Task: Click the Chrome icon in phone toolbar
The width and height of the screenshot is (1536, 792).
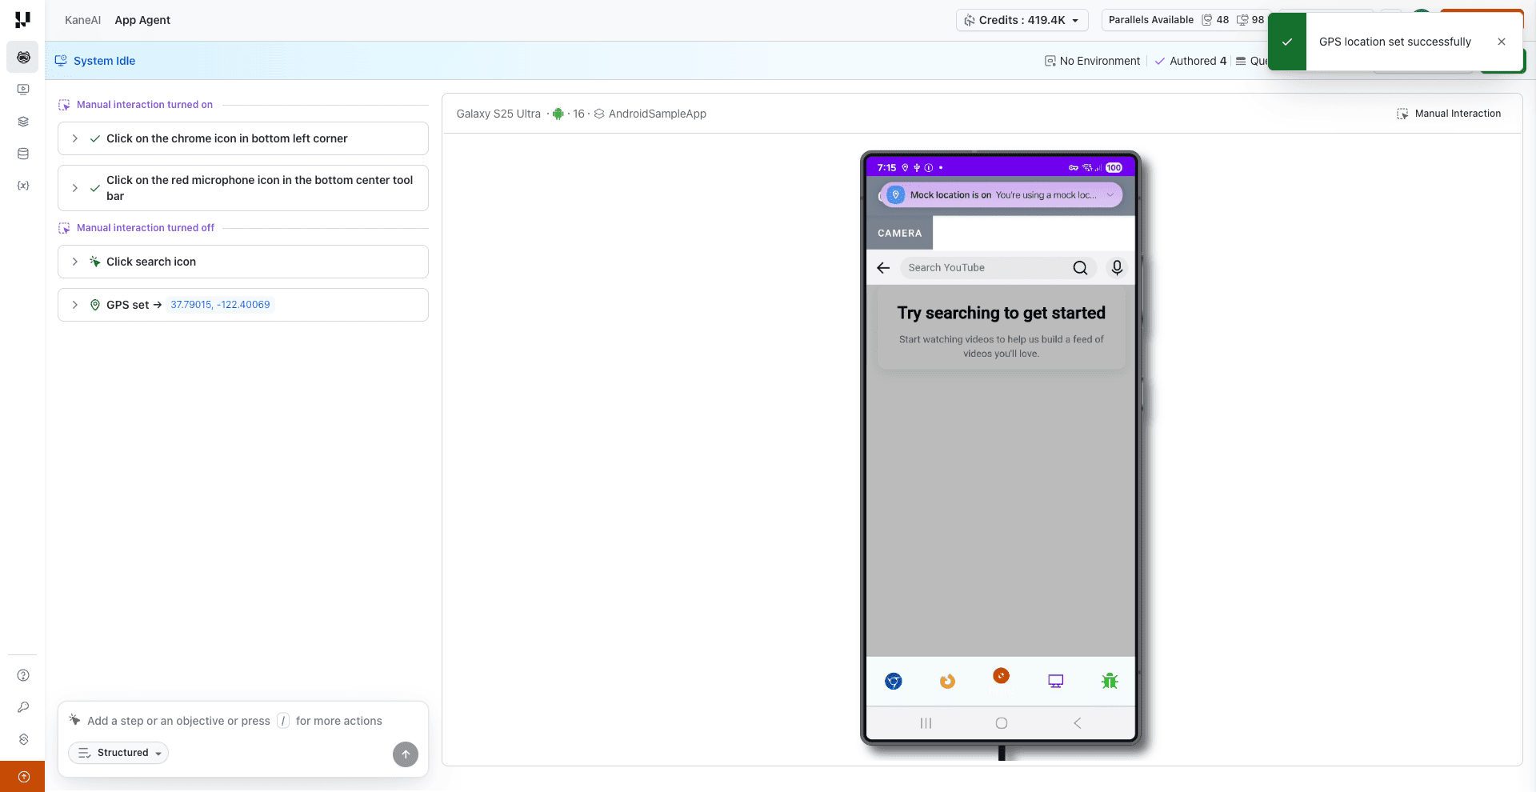Action: point(894,682)
